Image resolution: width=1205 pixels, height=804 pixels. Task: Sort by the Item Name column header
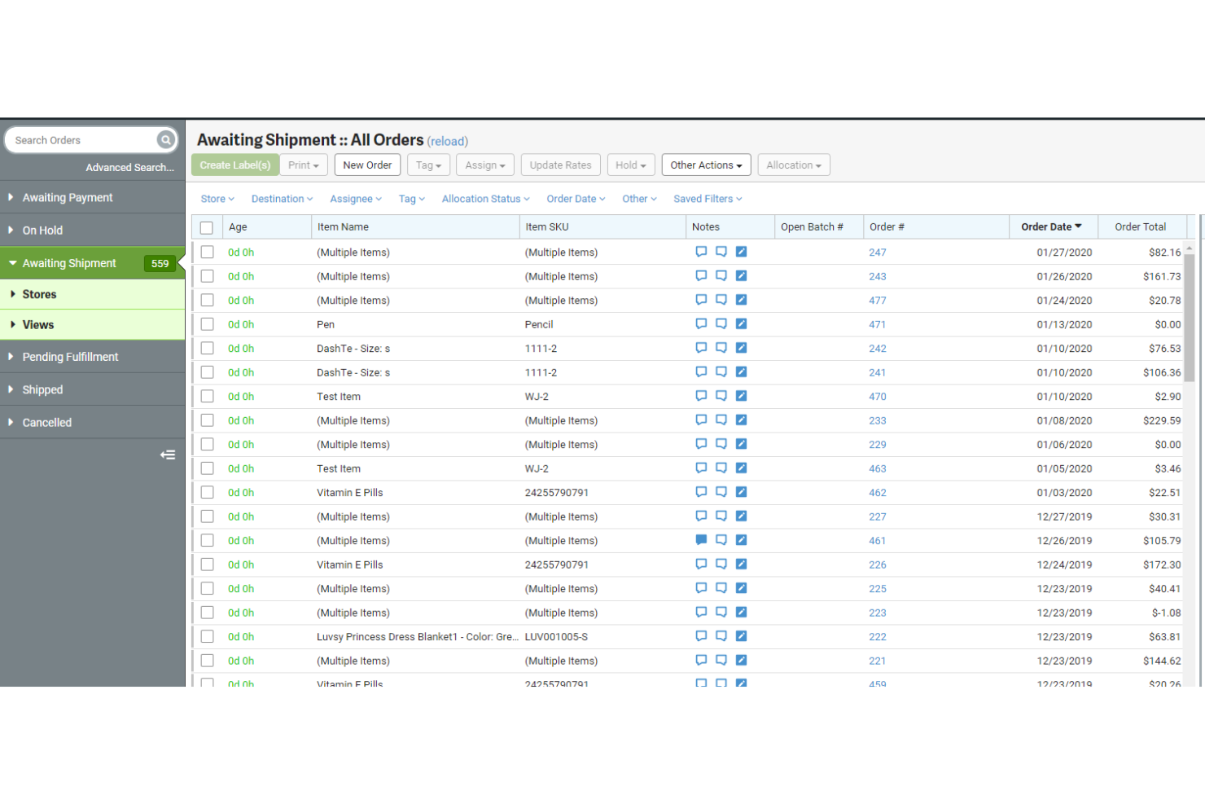click(415, 227)
